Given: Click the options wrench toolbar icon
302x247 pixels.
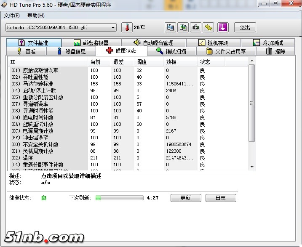Looking at the screenshot, I should tap(208, 27).
